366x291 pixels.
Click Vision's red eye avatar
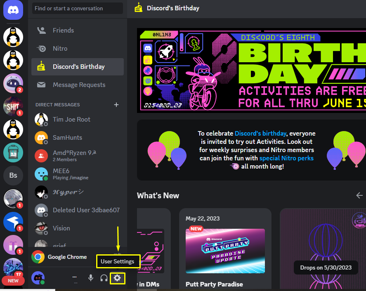click(41, 228)
